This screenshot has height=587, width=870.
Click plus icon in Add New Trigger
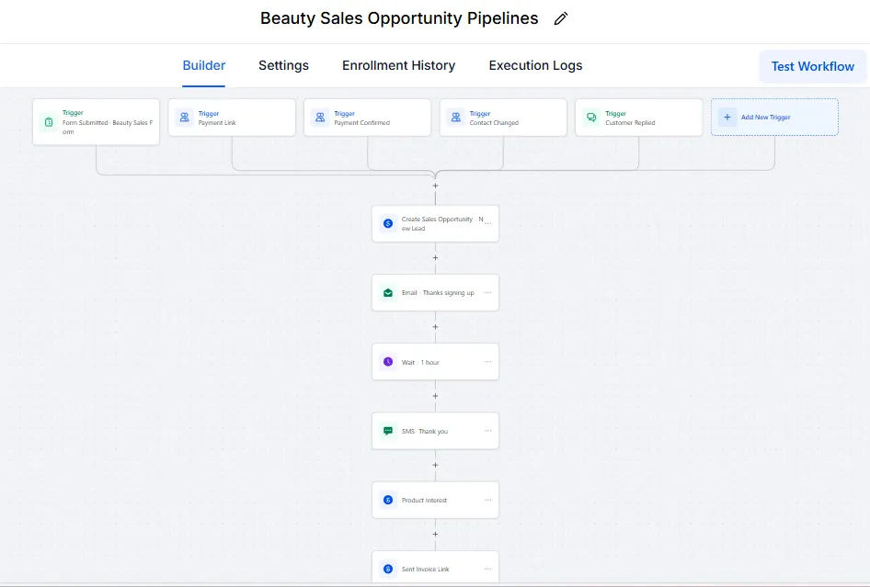point(727,117)
